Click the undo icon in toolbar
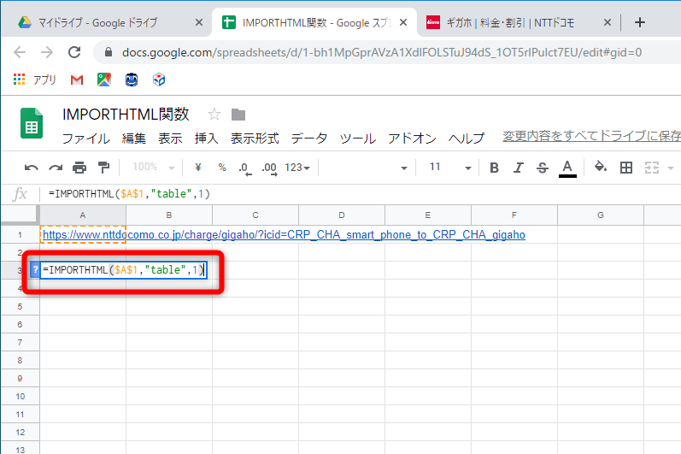The image size is (681, 454). point(31,168)
